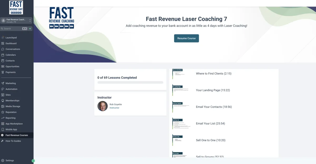Click the Calendars icon in the sidebar
This screenshot has height=164, width=316.
(x=3, y=55)
